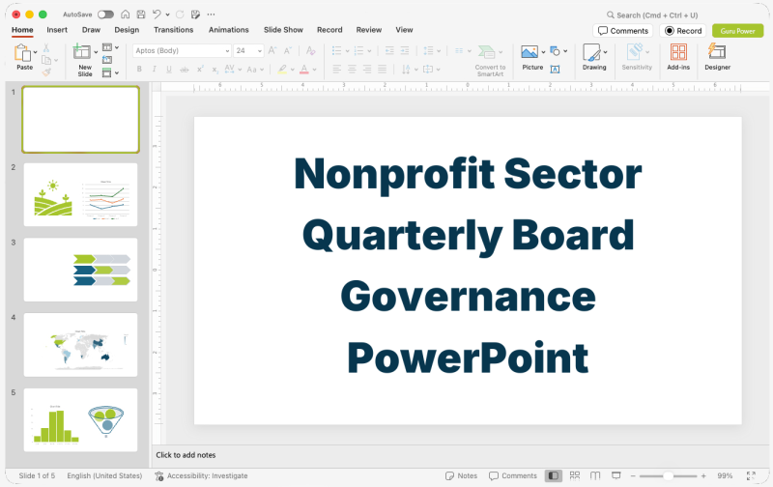Open the Review tab
This screenshot has width=773, height=487.
pos(369,30)
